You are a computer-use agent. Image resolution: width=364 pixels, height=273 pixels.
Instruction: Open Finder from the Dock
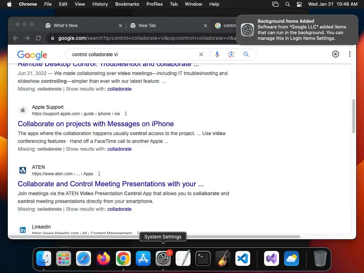pos(44,258)
